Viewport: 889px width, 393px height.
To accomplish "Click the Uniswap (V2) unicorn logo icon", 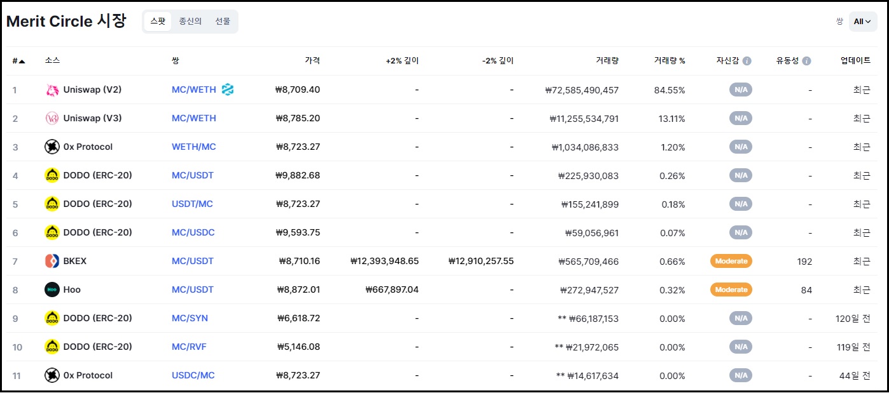I will pyautogui.click(x=52, y=90).
